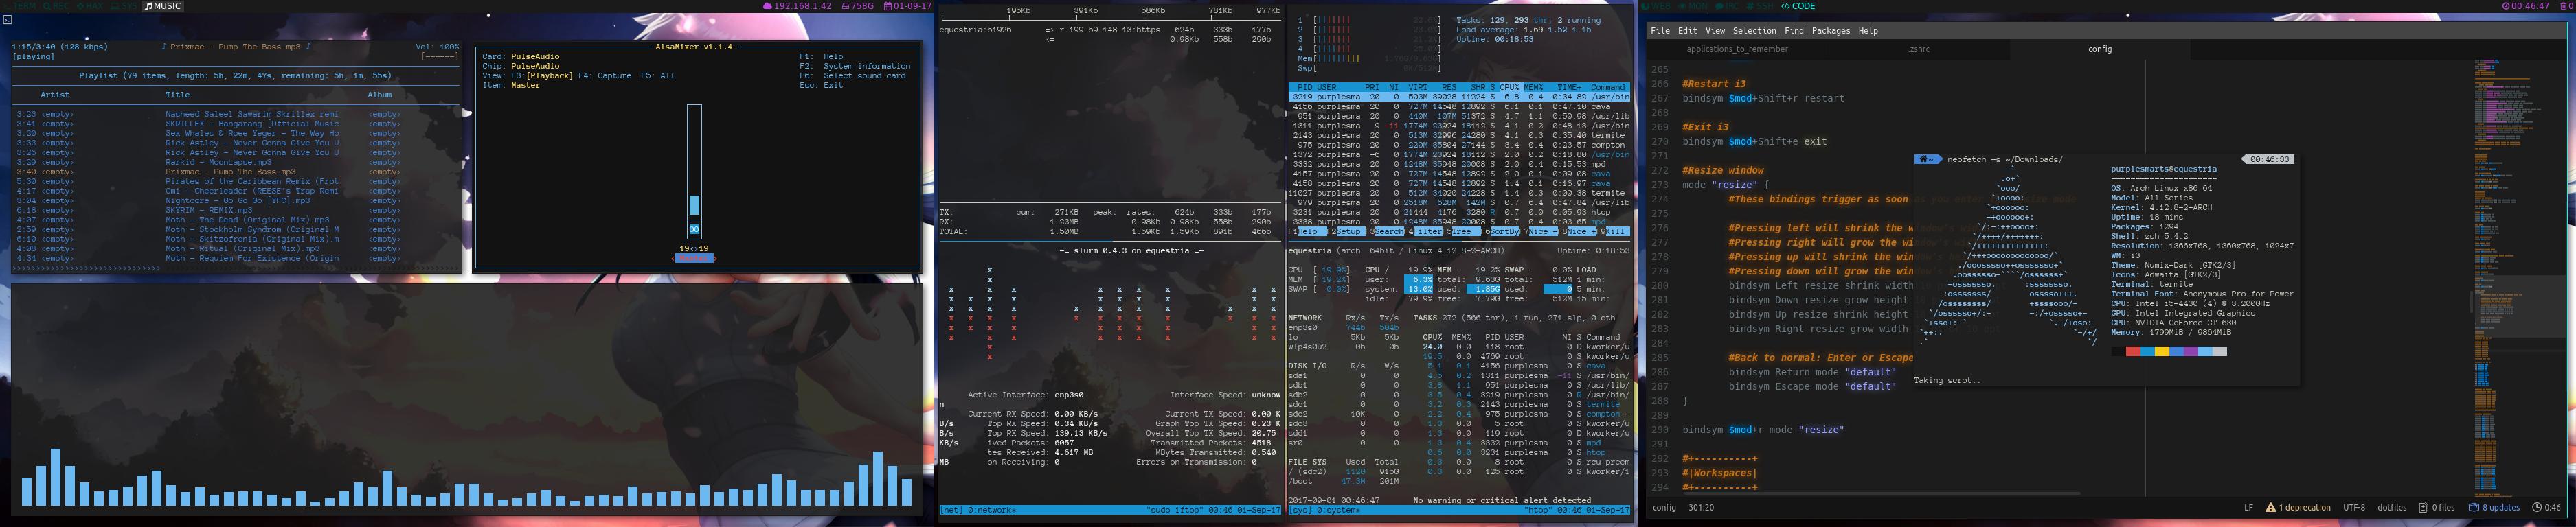The image size is (2576, 527).
Task: Select the Master channel label in AlsaMixer
Action: [x=694, y=259]
